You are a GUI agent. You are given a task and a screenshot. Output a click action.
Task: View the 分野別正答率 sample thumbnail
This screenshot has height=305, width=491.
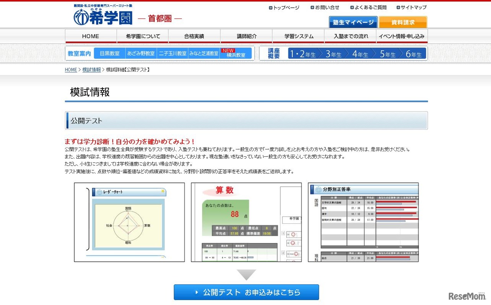click(x=363, y=222)
